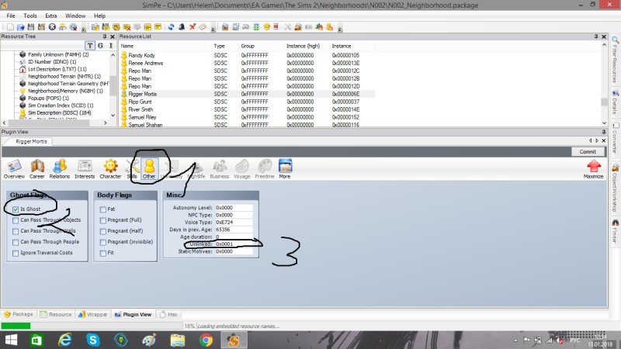Click the Commit button
The height and width of the screenshot is (349, 621).
tap(588, 151)
